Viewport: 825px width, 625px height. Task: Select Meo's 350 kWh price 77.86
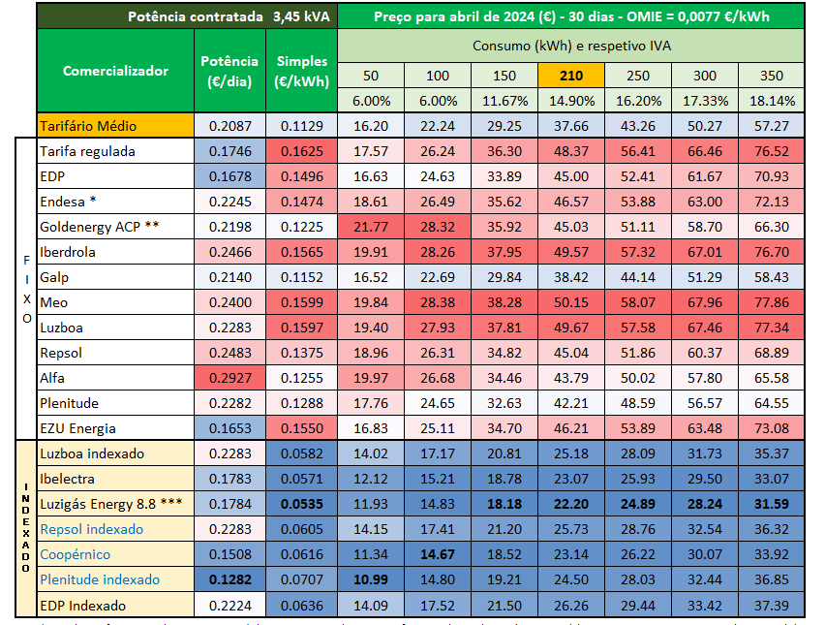[771, 302]
